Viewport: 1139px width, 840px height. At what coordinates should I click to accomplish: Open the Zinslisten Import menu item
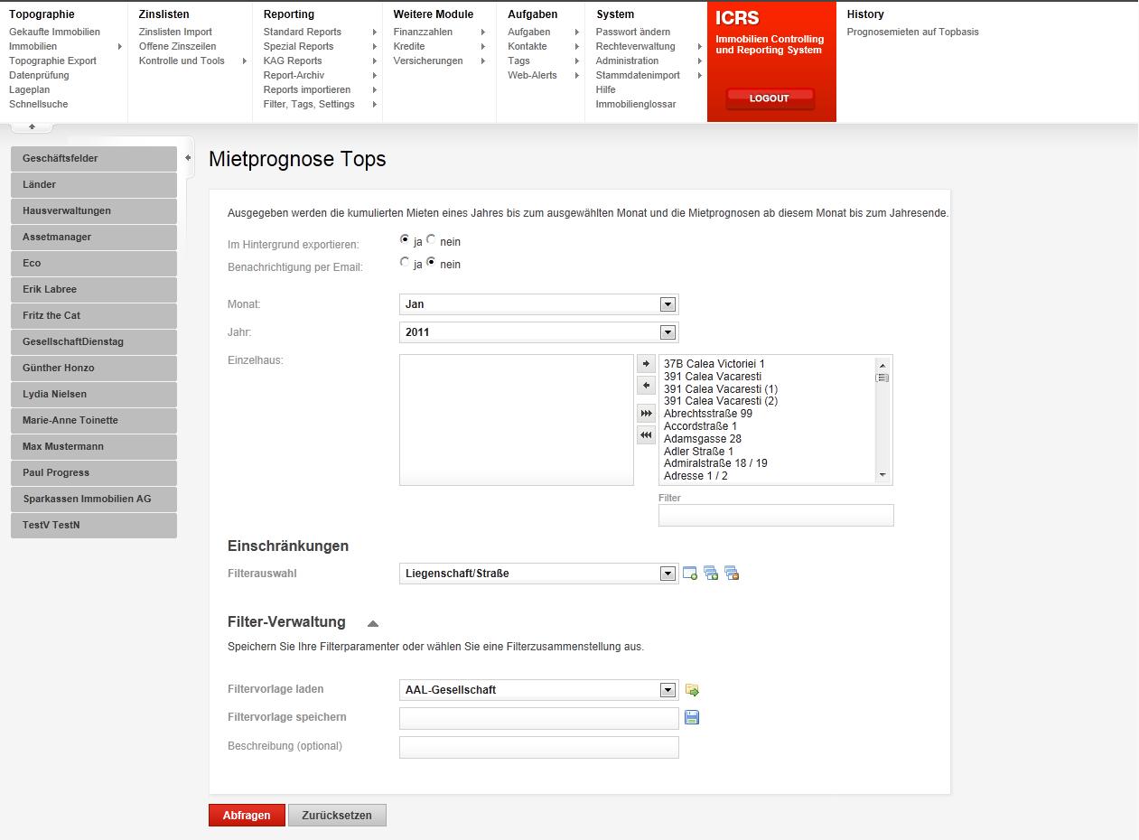175,32
